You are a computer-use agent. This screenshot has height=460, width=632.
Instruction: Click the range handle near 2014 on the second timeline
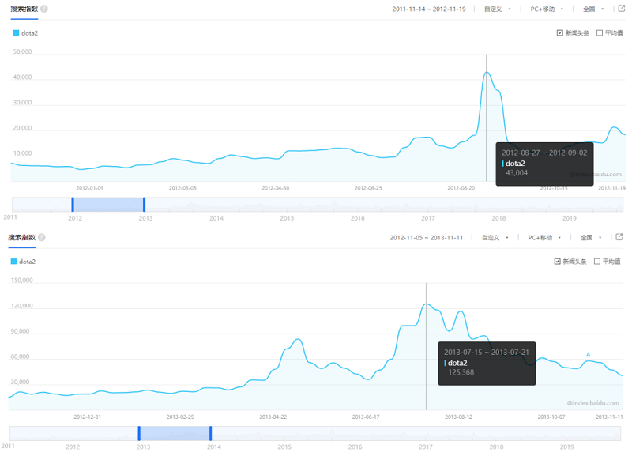click(210, 433)
